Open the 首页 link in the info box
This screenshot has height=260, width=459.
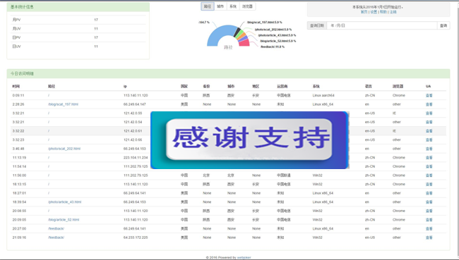pyautogui.click(x=364, y=12)
